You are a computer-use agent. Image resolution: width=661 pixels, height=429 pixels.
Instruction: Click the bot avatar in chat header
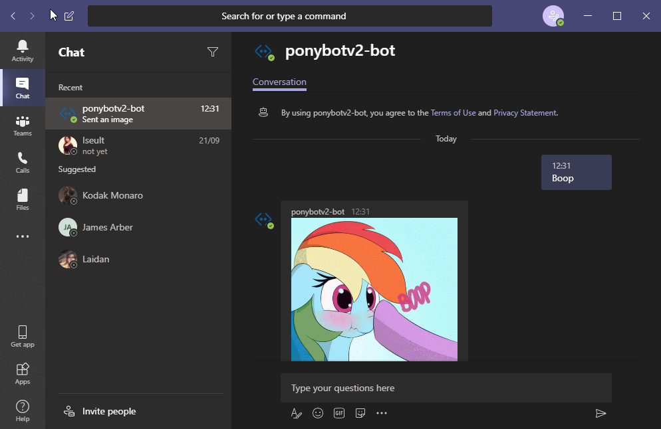point(264,52)
